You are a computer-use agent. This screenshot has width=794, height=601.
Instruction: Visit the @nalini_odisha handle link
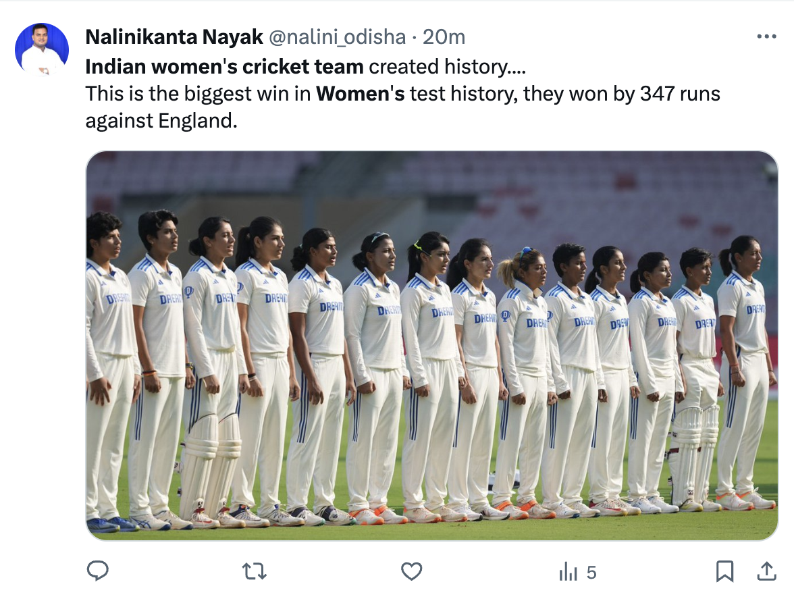coord(338,37)
